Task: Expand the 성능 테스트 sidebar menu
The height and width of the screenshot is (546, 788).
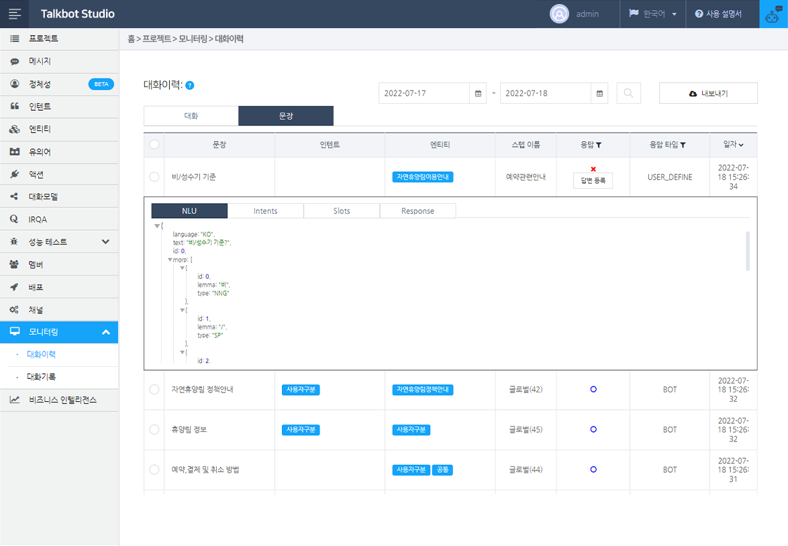Action: click(105, 241)
